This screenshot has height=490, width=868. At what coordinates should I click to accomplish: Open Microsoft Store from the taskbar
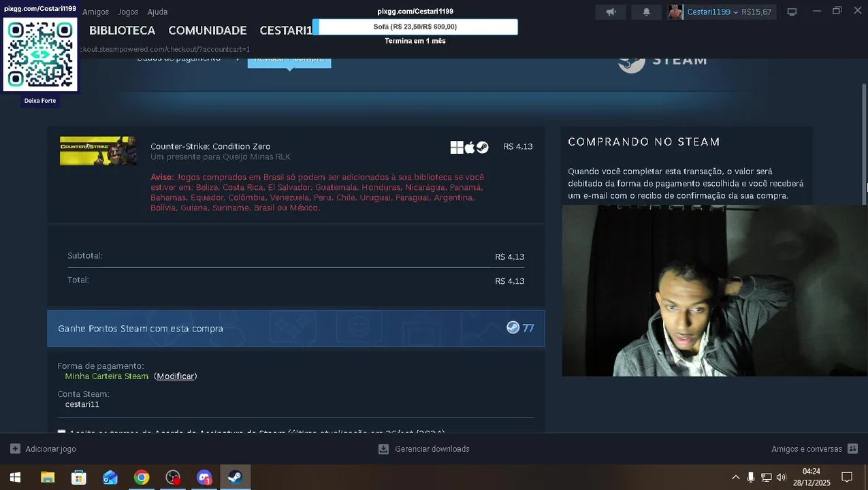click(x=79, y=477)
